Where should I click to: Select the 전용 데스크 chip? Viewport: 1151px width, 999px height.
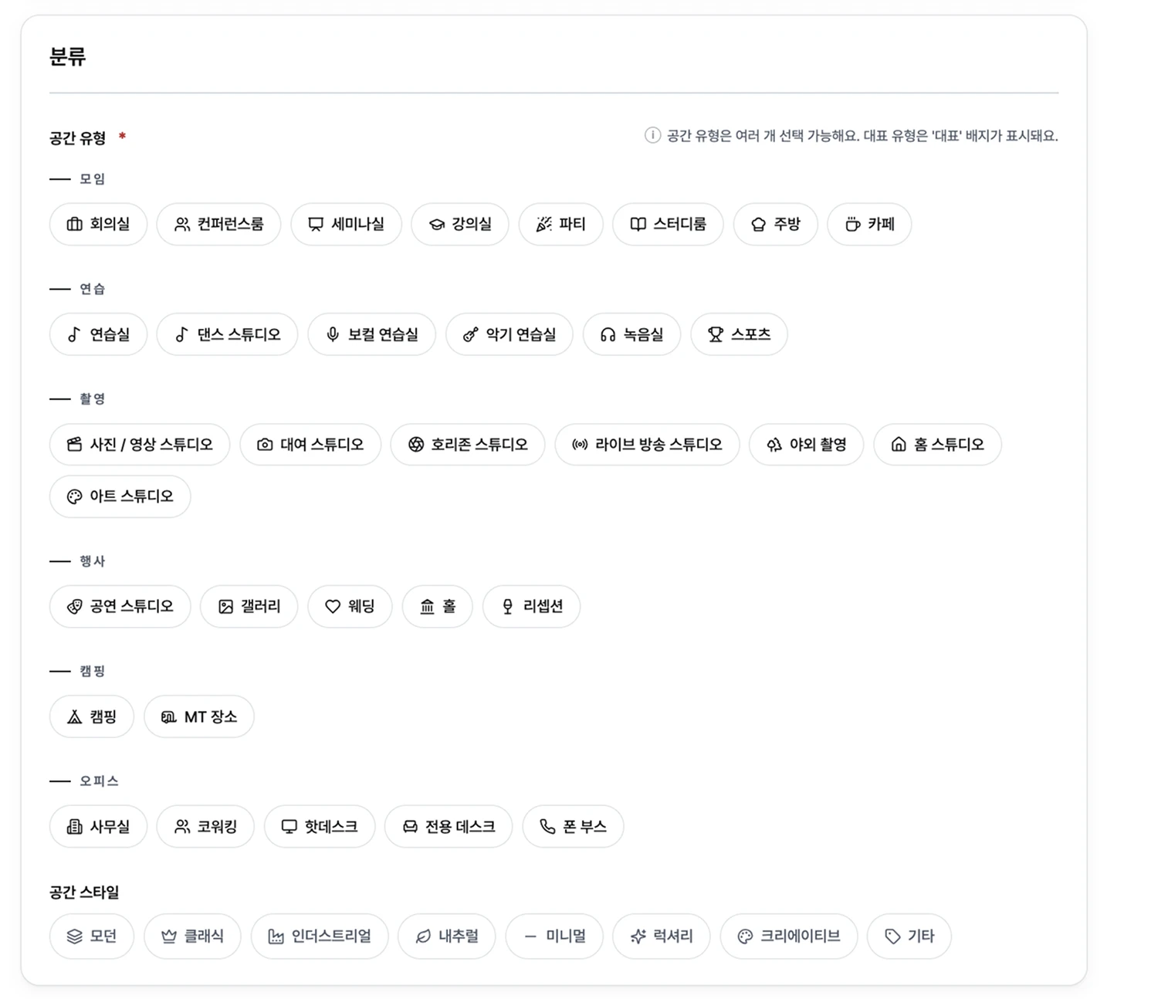tap(449, 827)
